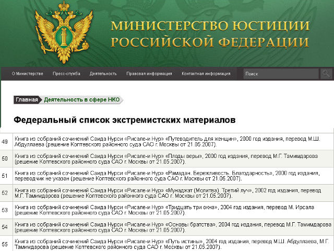Click the entry «Тридцать три окна»
Image resolution: width=334 pixels, height=251 pixels.
[x=172, y=210]
